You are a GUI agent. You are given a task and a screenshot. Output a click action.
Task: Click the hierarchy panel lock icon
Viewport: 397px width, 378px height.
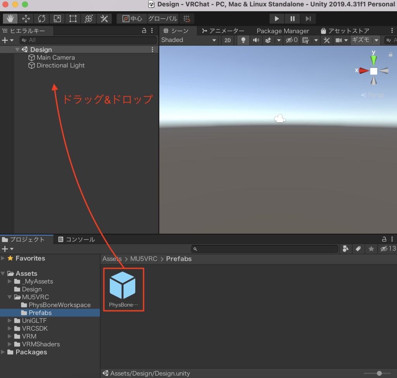143,31
